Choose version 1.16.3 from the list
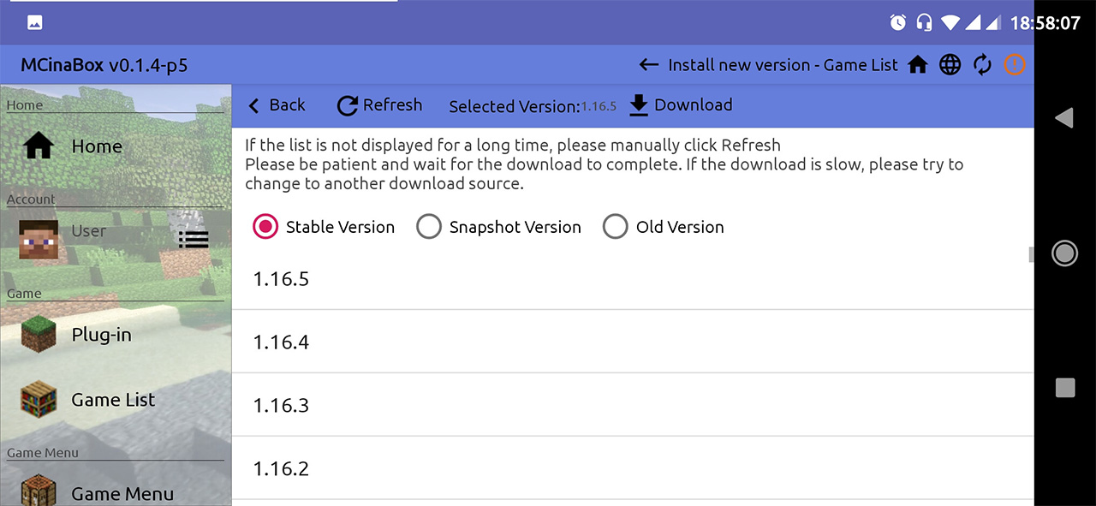 (281, 405)
